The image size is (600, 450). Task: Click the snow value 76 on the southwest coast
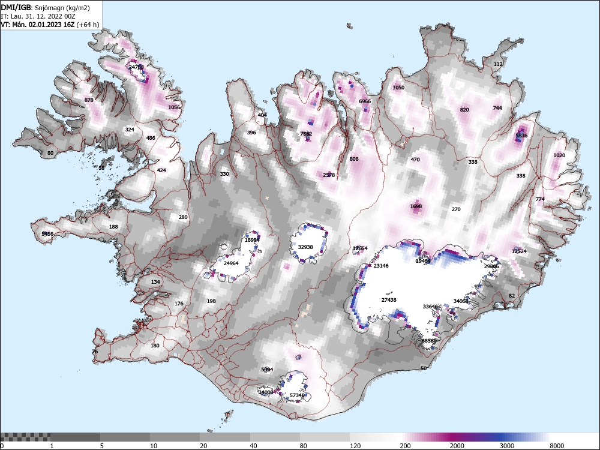[95, 352]
